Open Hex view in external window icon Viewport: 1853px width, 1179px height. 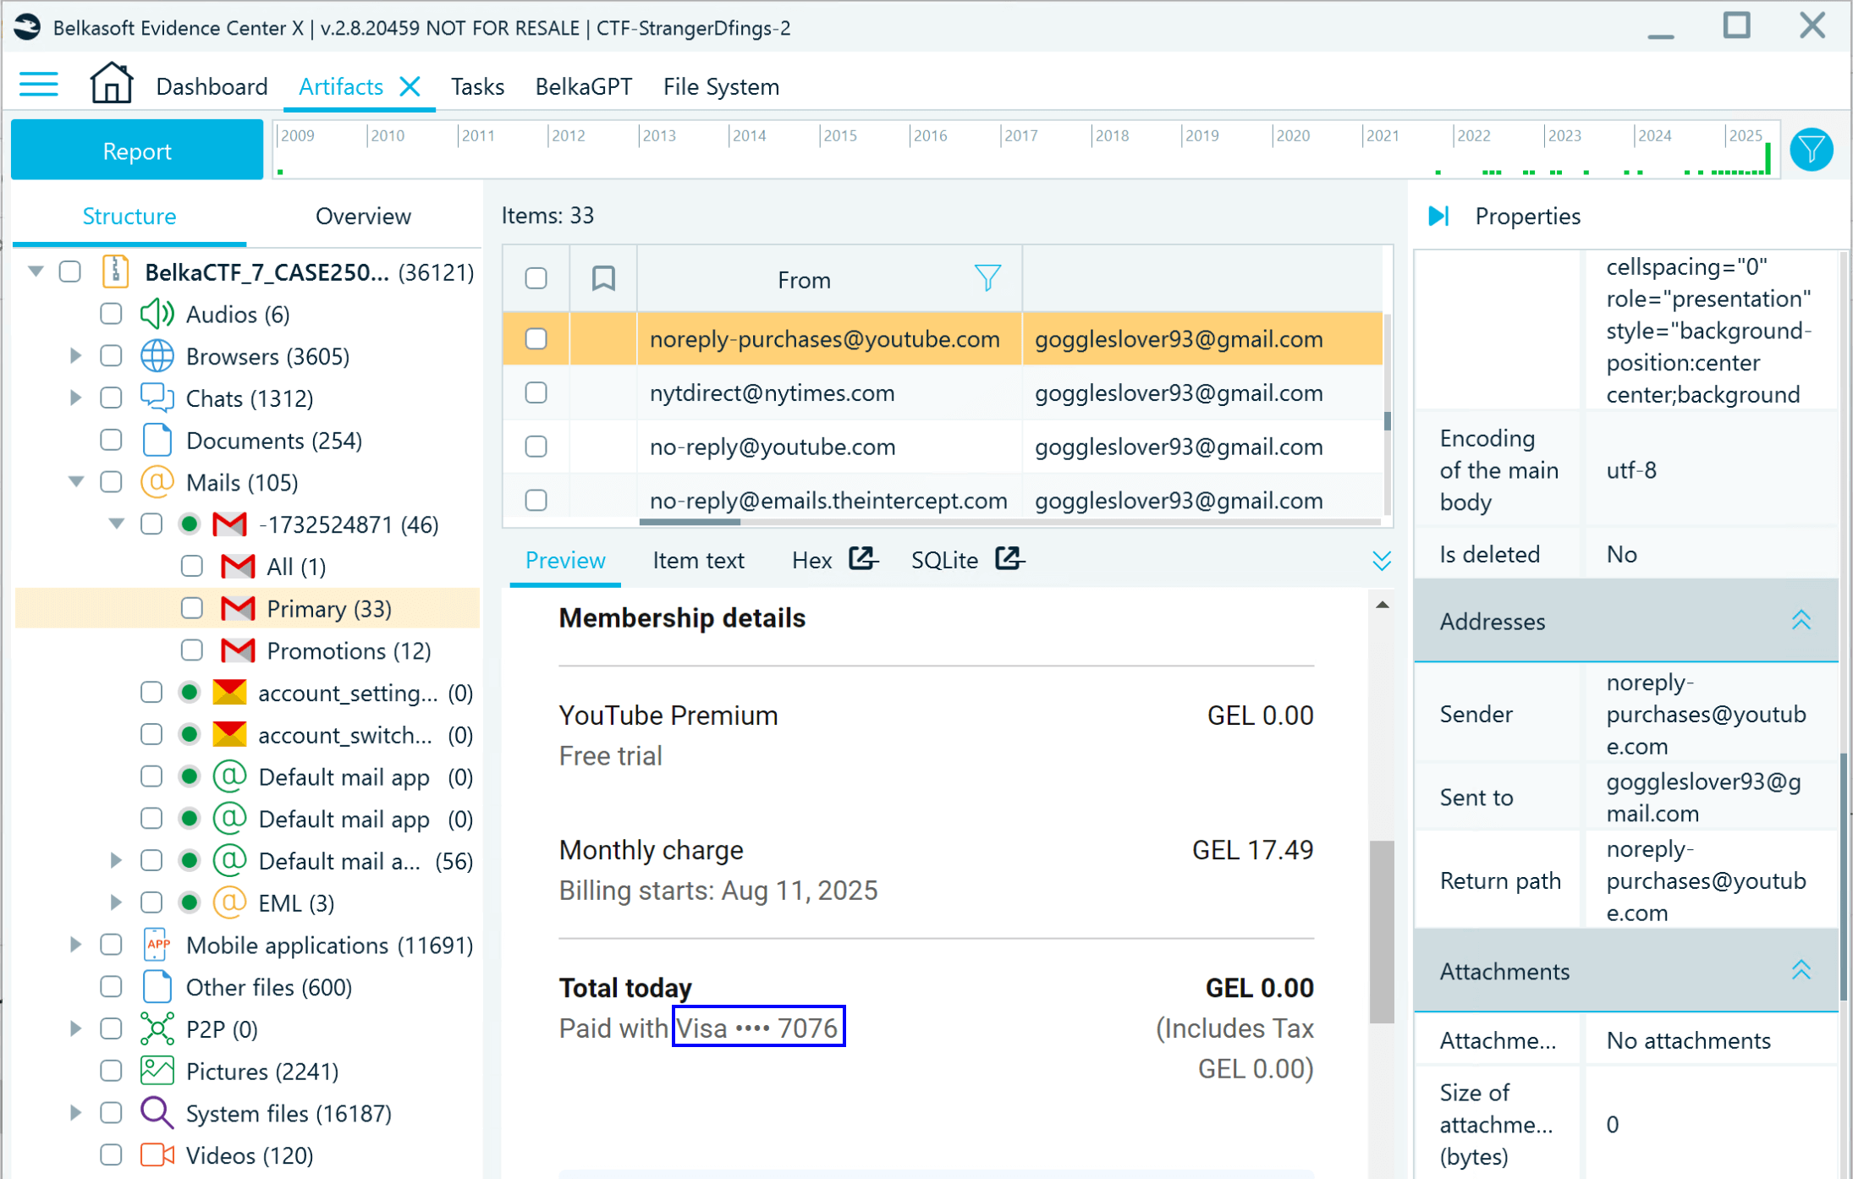863,559
